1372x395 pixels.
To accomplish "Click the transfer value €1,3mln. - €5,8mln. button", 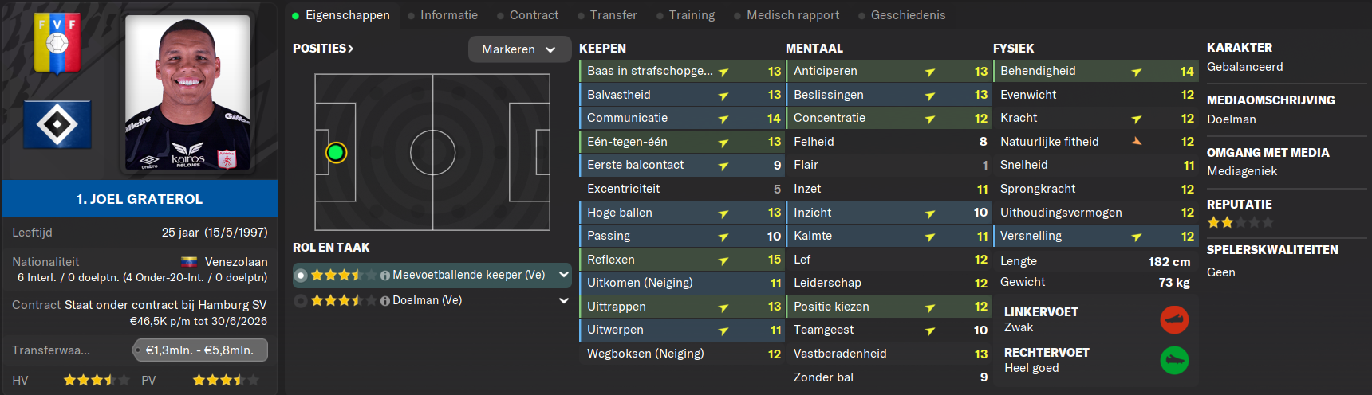I will pos(200,350).
